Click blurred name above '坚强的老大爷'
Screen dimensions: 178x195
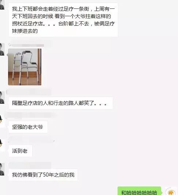coord(30,115)
